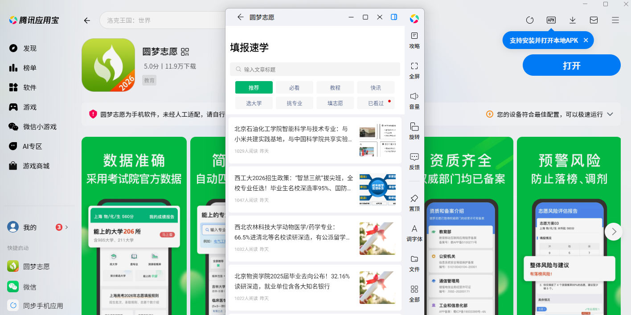Image resolution: width=631 pixels, height=315 pixels.
Task: Select the 教程 tab
Action: pos(335,87)
